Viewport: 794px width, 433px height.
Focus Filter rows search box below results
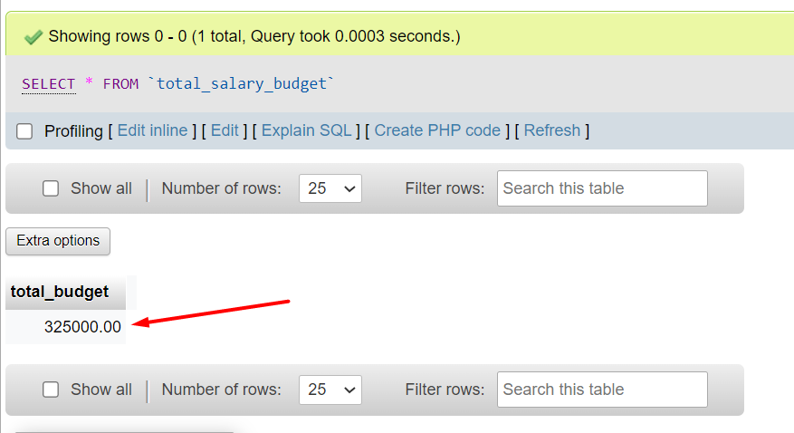601,390
